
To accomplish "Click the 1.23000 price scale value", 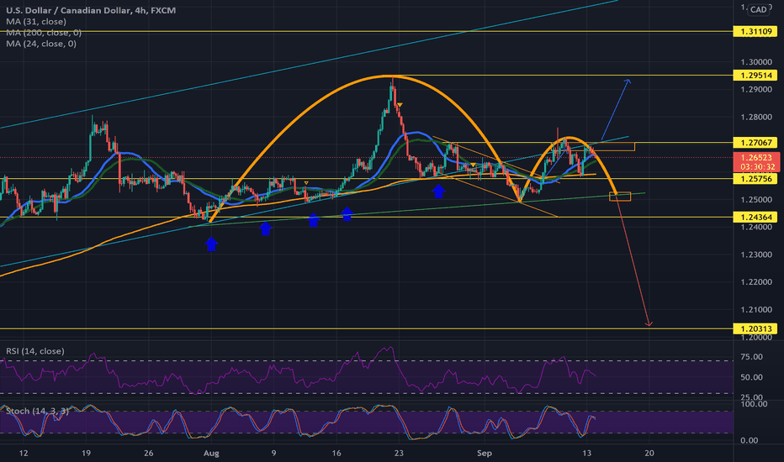I will tap(756, 255).
